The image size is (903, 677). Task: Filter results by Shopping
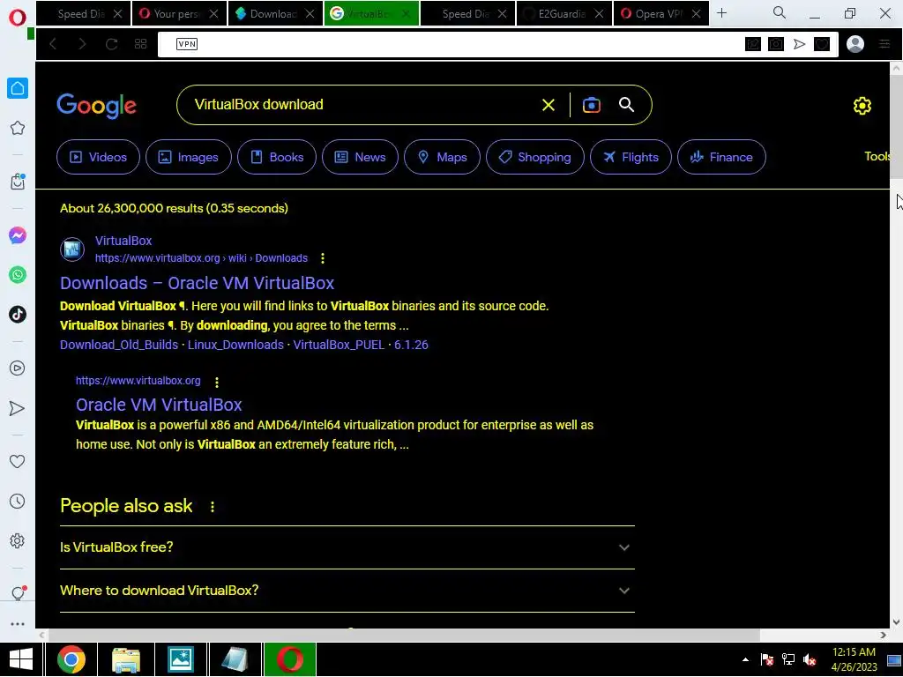(x=535, y=157)
